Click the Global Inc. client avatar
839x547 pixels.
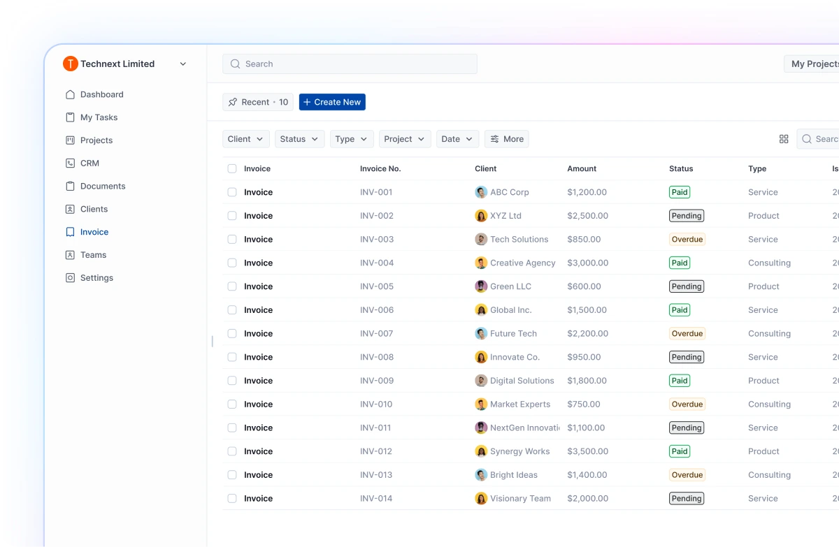coord(481,309)
